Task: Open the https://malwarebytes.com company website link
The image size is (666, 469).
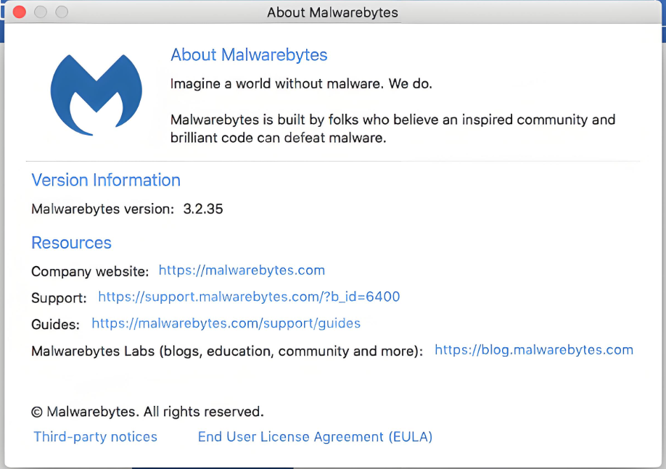Action: click(x=242, y=270)
